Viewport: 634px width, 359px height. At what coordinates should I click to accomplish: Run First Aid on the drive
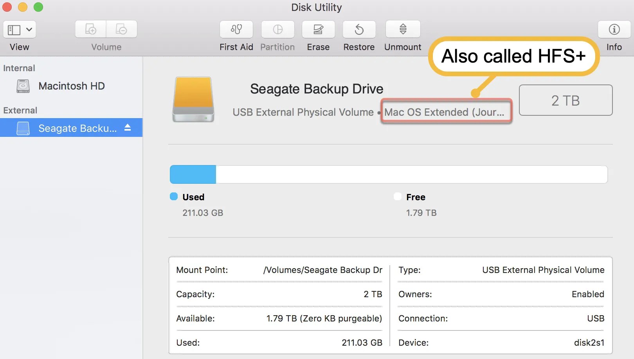[236, 29]
